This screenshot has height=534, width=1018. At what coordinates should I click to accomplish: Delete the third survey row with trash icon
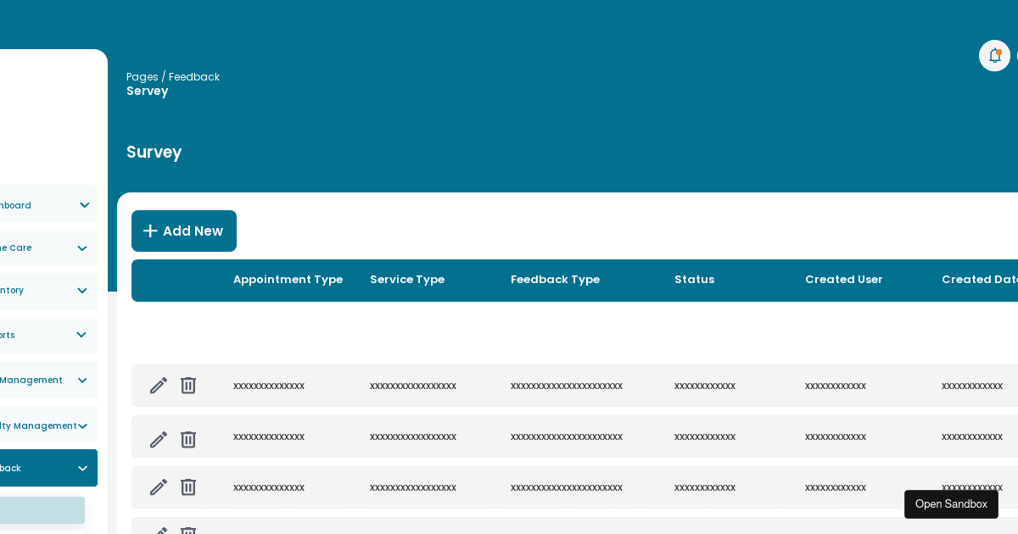click(188, 487)
